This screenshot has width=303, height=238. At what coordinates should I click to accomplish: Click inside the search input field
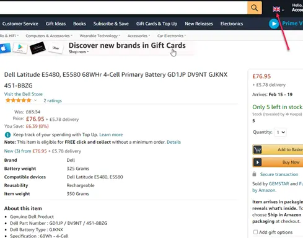[x=123, y=8]
